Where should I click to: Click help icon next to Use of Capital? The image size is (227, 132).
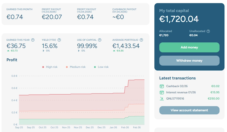100,40
